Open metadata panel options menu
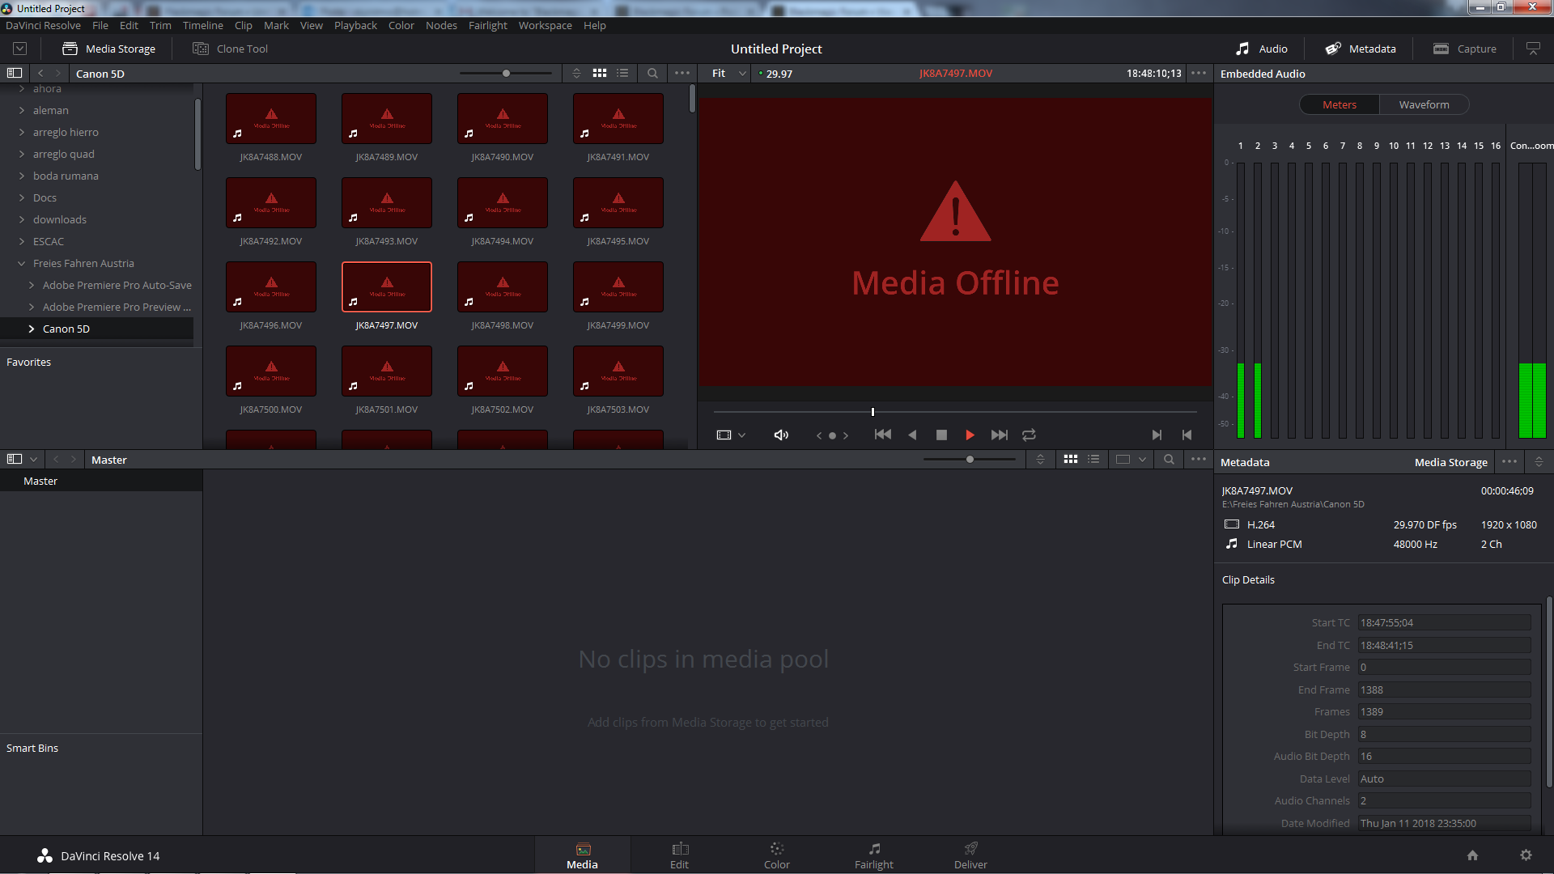1554x874 pixels. coord(1509,461)
